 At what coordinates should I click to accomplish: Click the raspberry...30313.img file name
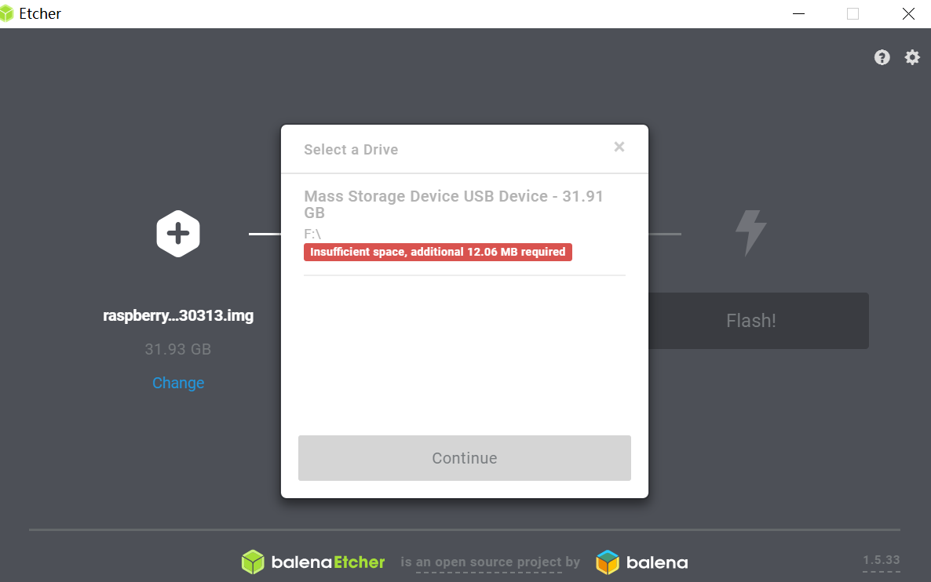178,315
